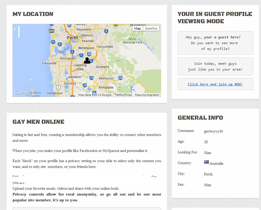The image size is (261, 210).
Task: Click the 'Looking For' value Man
Action: [208, 153]
